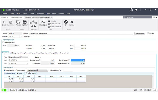158x100 pixels.
Task: Switch to the Comptabilité tab
Action: click(x=54, y=53)
